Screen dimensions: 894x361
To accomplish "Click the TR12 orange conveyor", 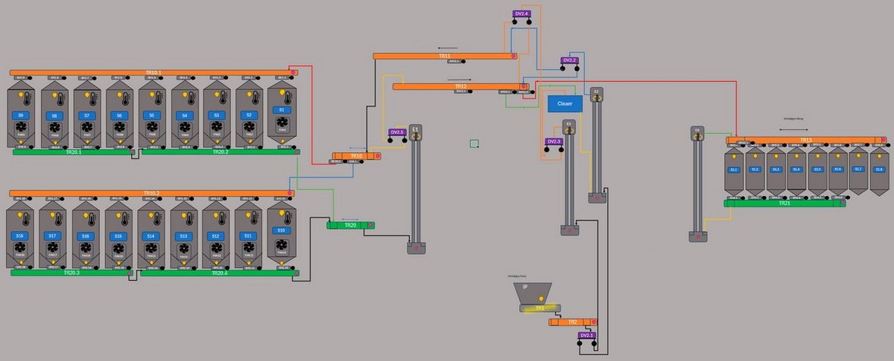I will pos(460,87).
